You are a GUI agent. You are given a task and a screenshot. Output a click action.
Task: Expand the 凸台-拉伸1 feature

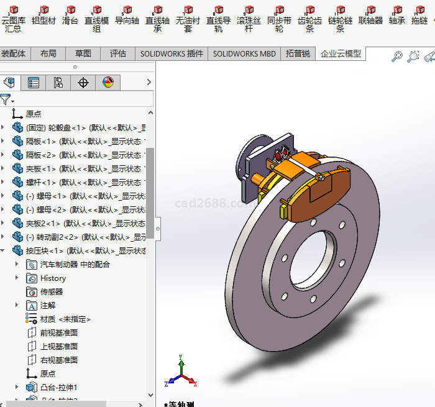pyautogui.click(x=17, y=388)
